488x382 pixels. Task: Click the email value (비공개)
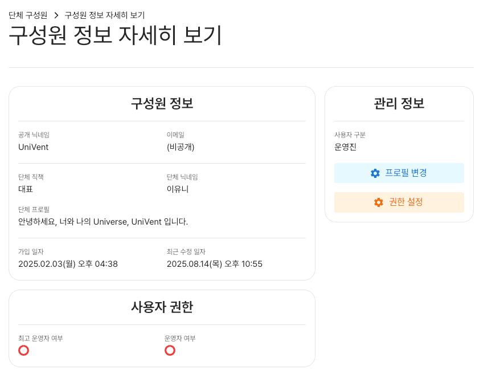pyautogui.click(x=181, y=147)
